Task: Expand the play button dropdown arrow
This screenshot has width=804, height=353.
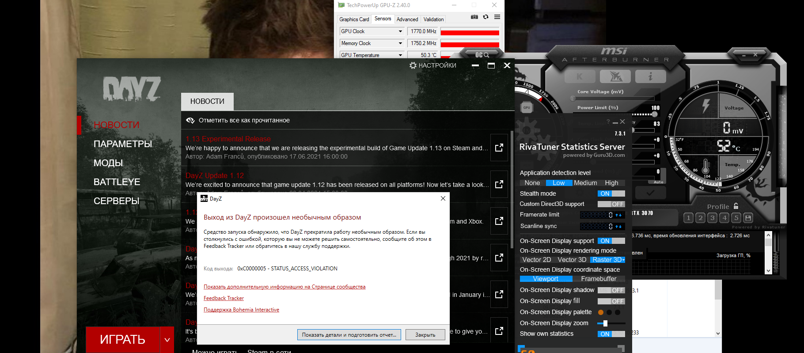Action: [x=167, y=340]
